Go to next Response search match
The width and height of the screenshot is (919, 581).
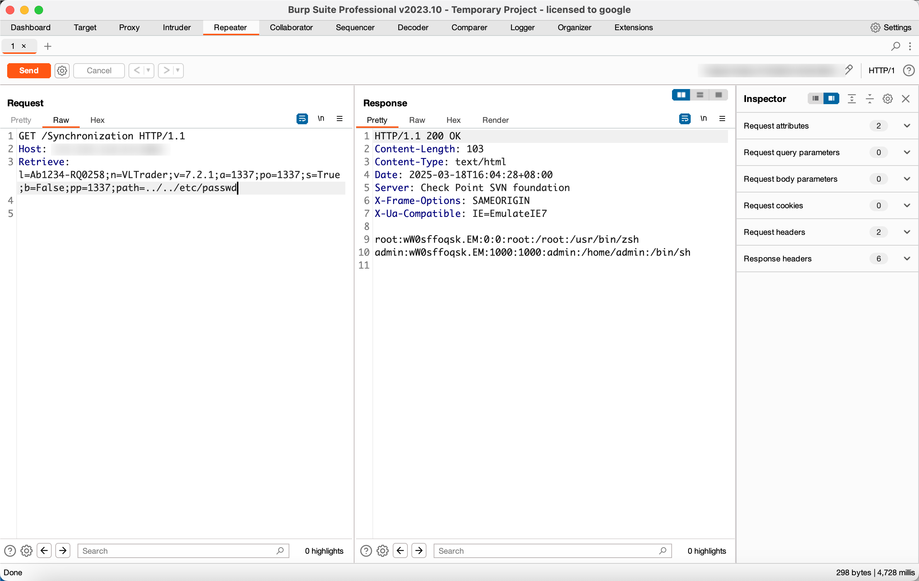point(419,551)
